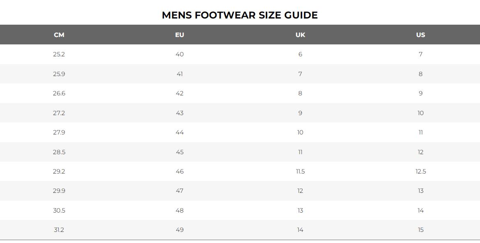
Task: Select the EU size 41 cell
Action: click(x=180, y=74)
